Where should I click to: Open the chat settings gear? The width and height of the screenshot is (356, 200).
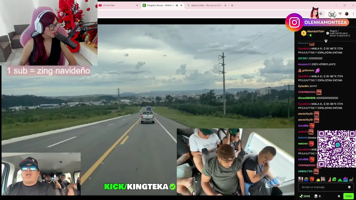(x=339, y=196)
